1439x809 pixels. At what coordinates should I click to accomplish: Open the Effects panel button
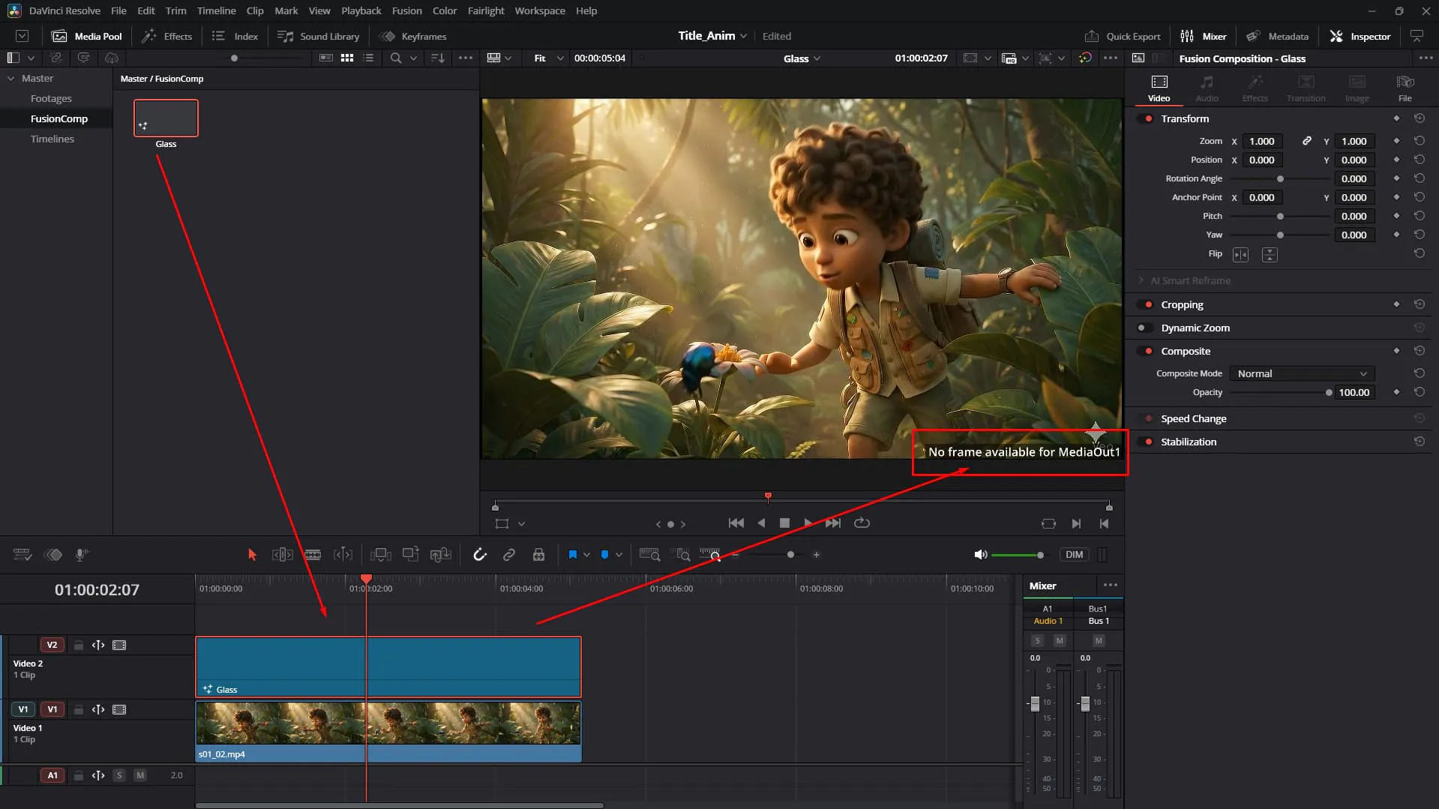click(x=167, y=36)
